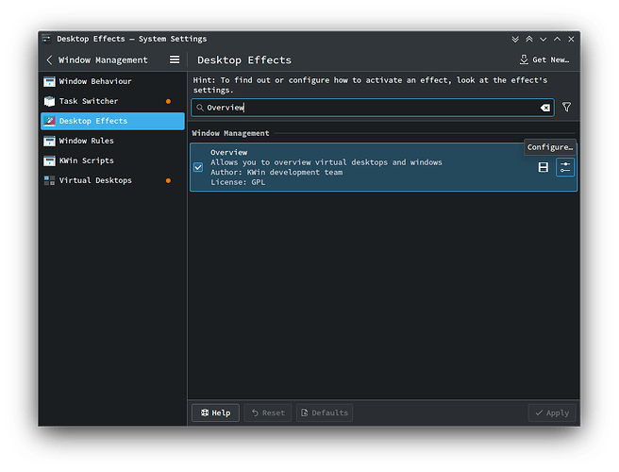Screen dimensions: 619x472
Task: Click the orange dot beside Task Switcher
Action: pyautogui.click(x=168, y=102)
